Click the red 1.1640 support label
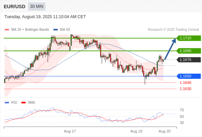This screenshot has height=137, width=202. (x=185, y=83)
